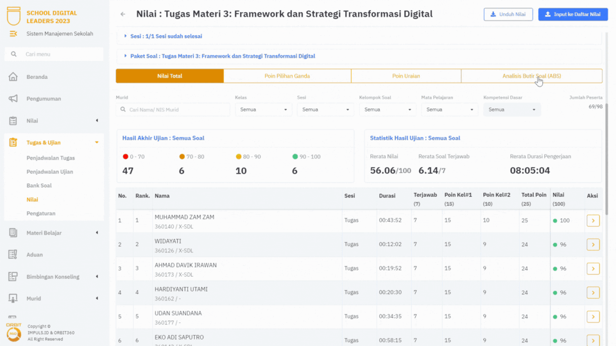The image size is (616, 346).
Task: Open detail arrow for MUHAMMAD ZAM ZAM
Action: click(593, 220)
